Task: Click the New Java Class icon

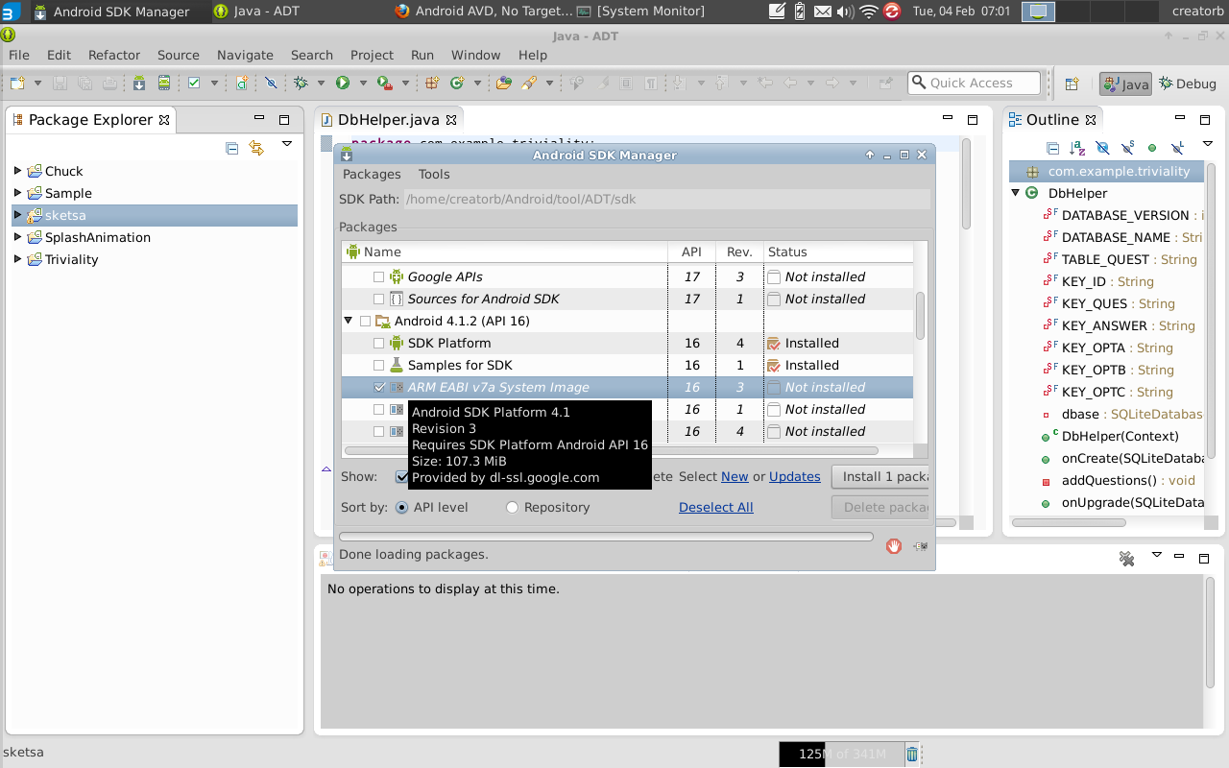Action: pyautogui.click(x=457, y=84)
